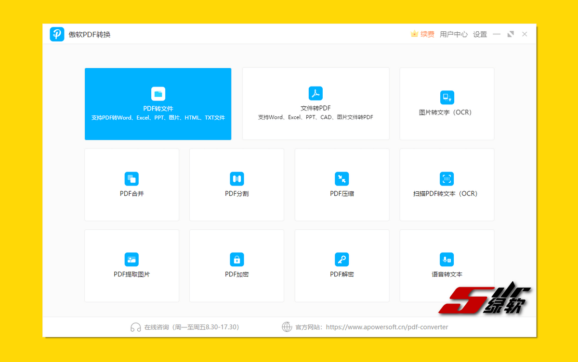This screenshot has width=578, height=362.
Task: Click the 傲软PDF转换 app logo
Action: point(57,34)
